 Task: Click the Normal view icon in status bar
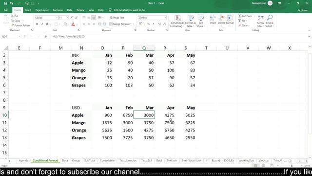(x=255, y=166)
